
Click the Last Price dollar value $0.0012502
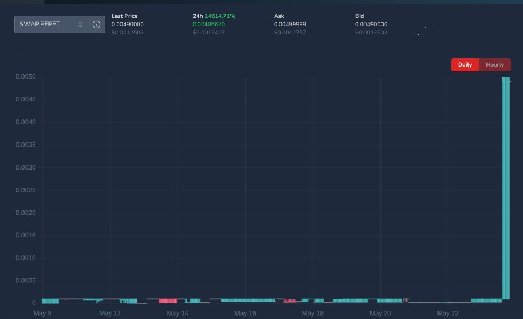point(127,32)
